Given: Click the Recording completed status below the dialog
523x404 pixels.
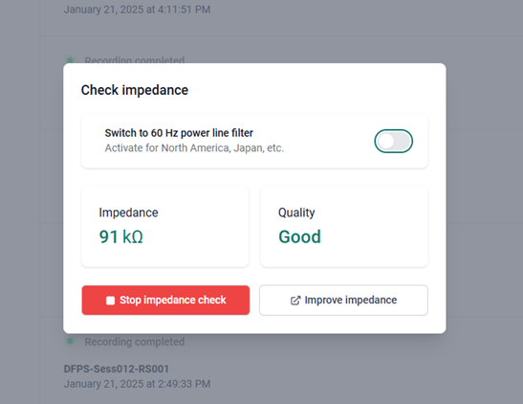Looking at the screenshot, I should click(135, 342).
